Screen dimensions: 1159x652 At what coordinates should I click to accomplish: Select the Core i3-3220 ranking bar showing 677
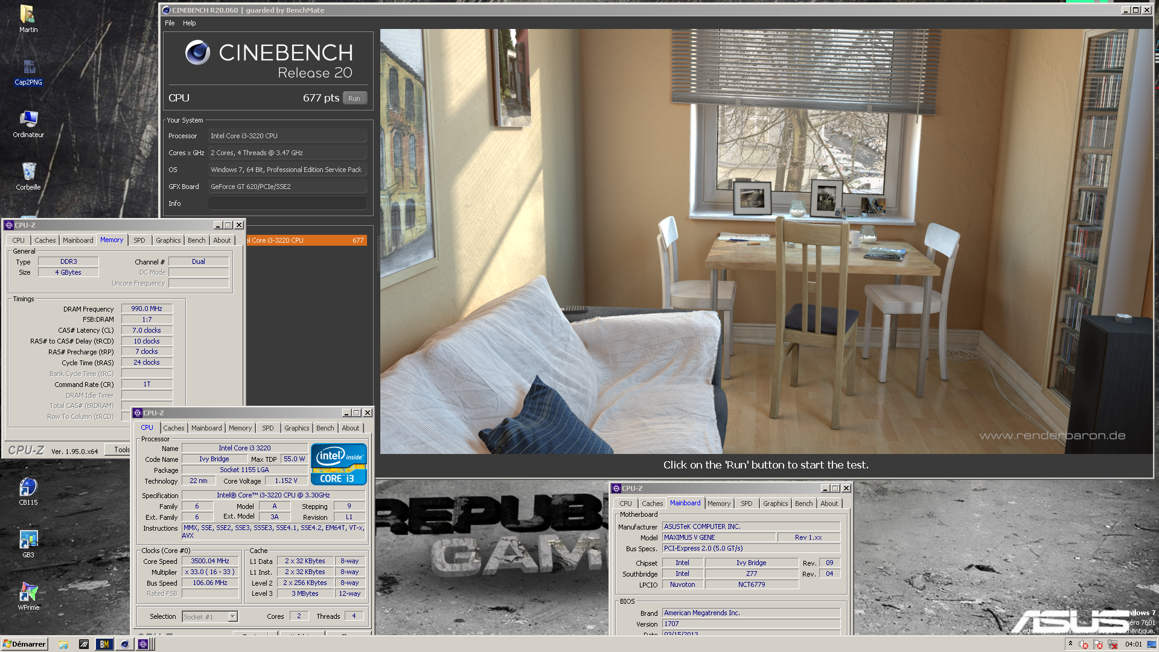pyautogui.click(x=307, y=240)
